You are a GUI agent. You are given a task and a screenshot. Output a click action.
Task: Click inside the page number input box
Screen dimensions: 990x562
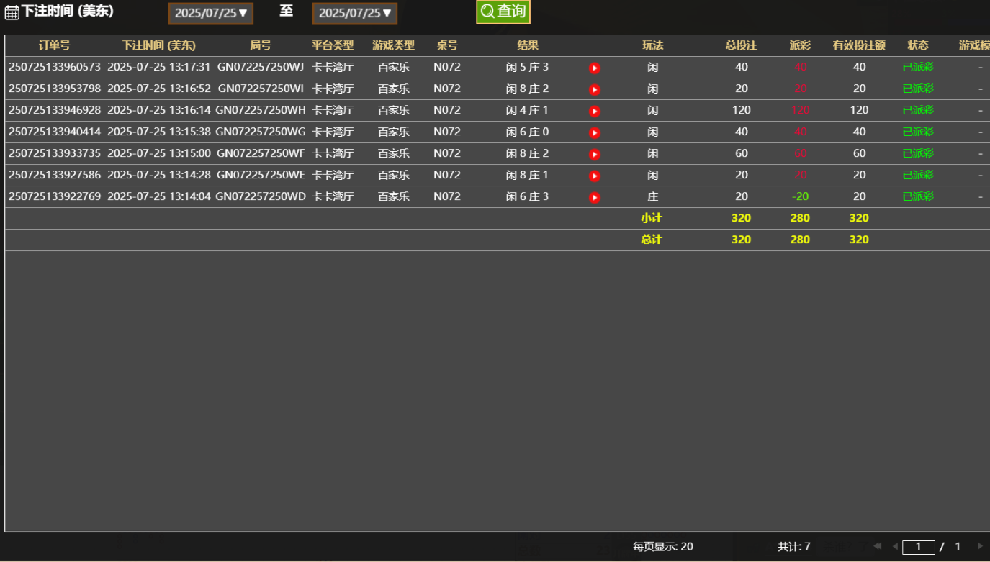(x=919, y=546)
